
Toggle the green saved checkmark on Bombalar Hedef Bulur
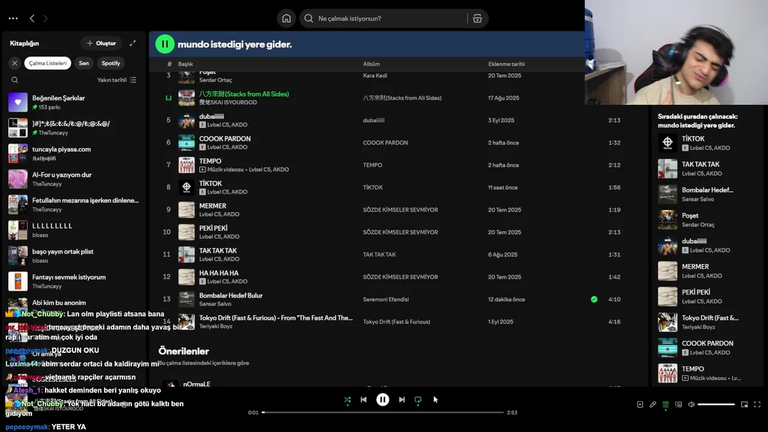[x=594, y=299]
